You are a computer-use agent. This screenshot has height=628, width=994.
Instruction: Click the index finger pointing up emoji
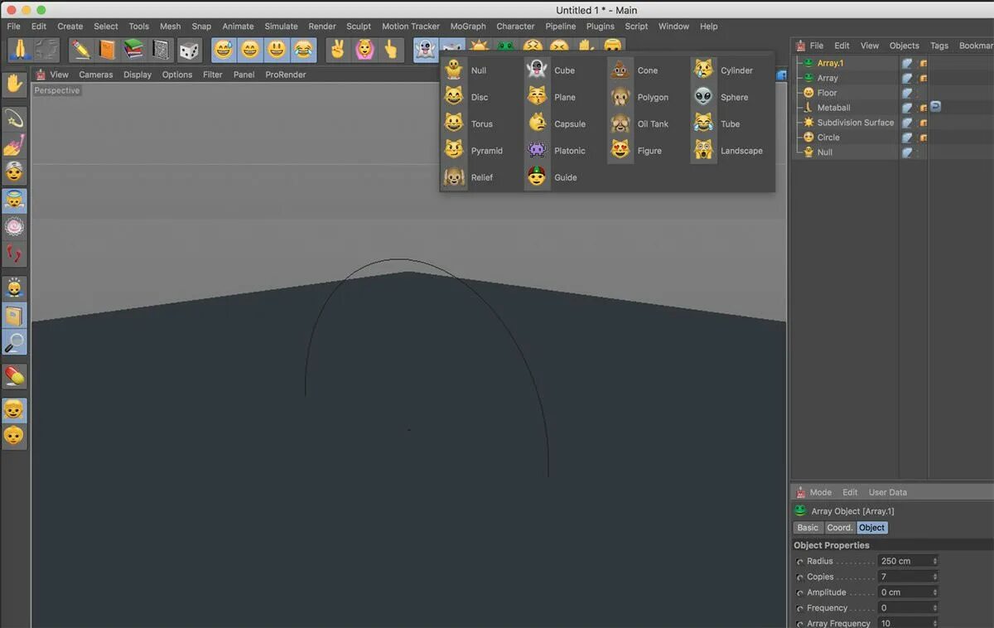click(391, 50)
